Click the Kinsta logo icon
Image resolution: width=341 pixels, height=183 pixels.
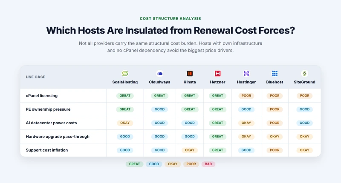coord(190,74)
